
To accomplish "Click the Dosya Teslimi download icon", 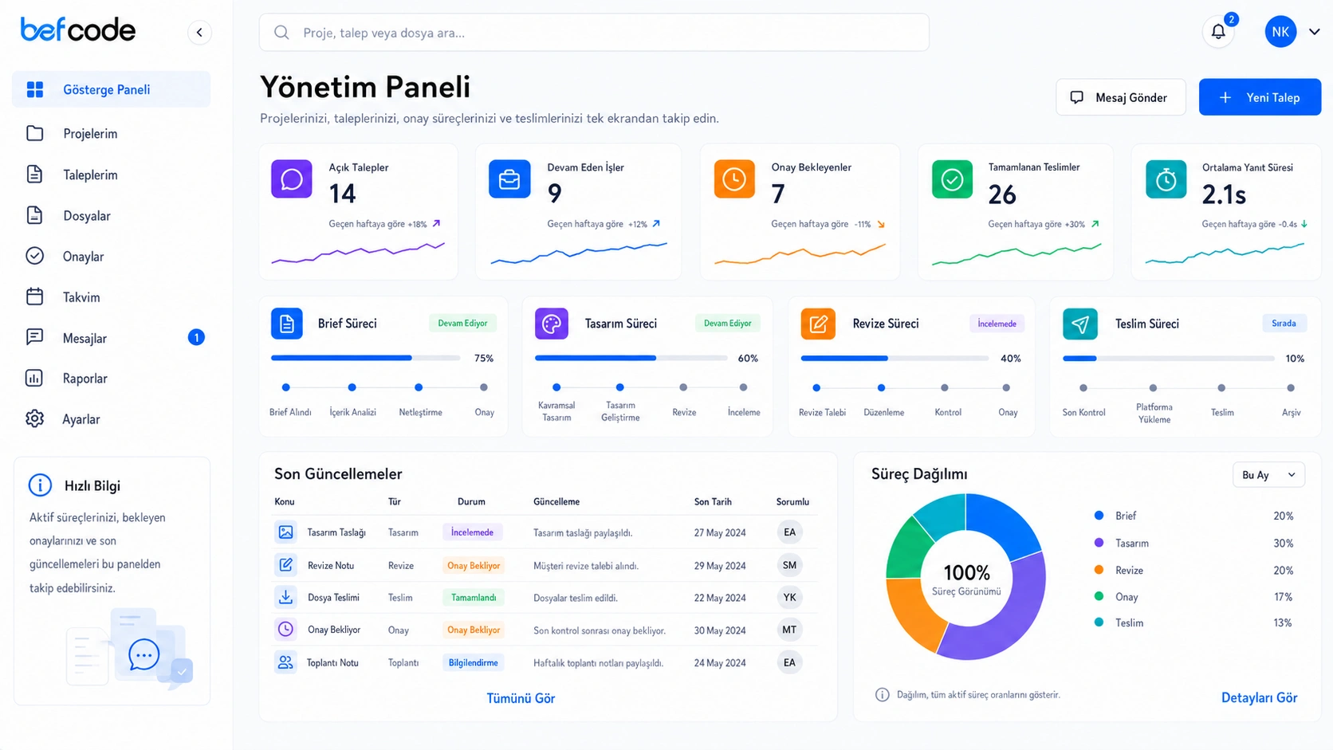I will [x=285, y=597].
